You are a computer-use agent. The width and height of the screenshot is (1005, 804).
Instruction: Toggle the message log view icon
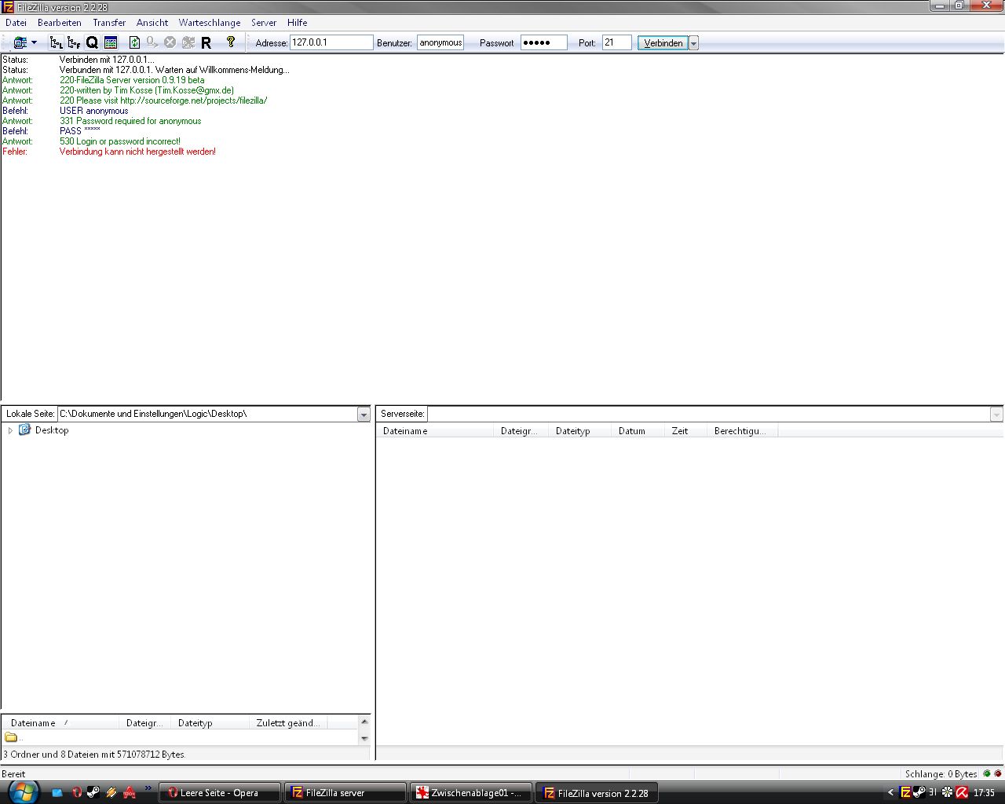tap(111, 42)
